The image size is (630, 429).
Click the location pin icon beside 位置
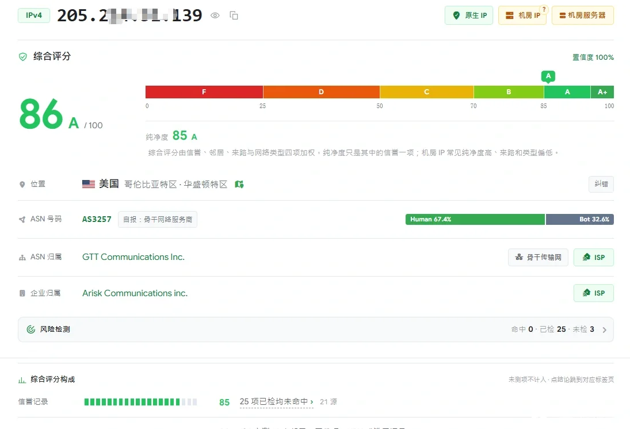22,185
